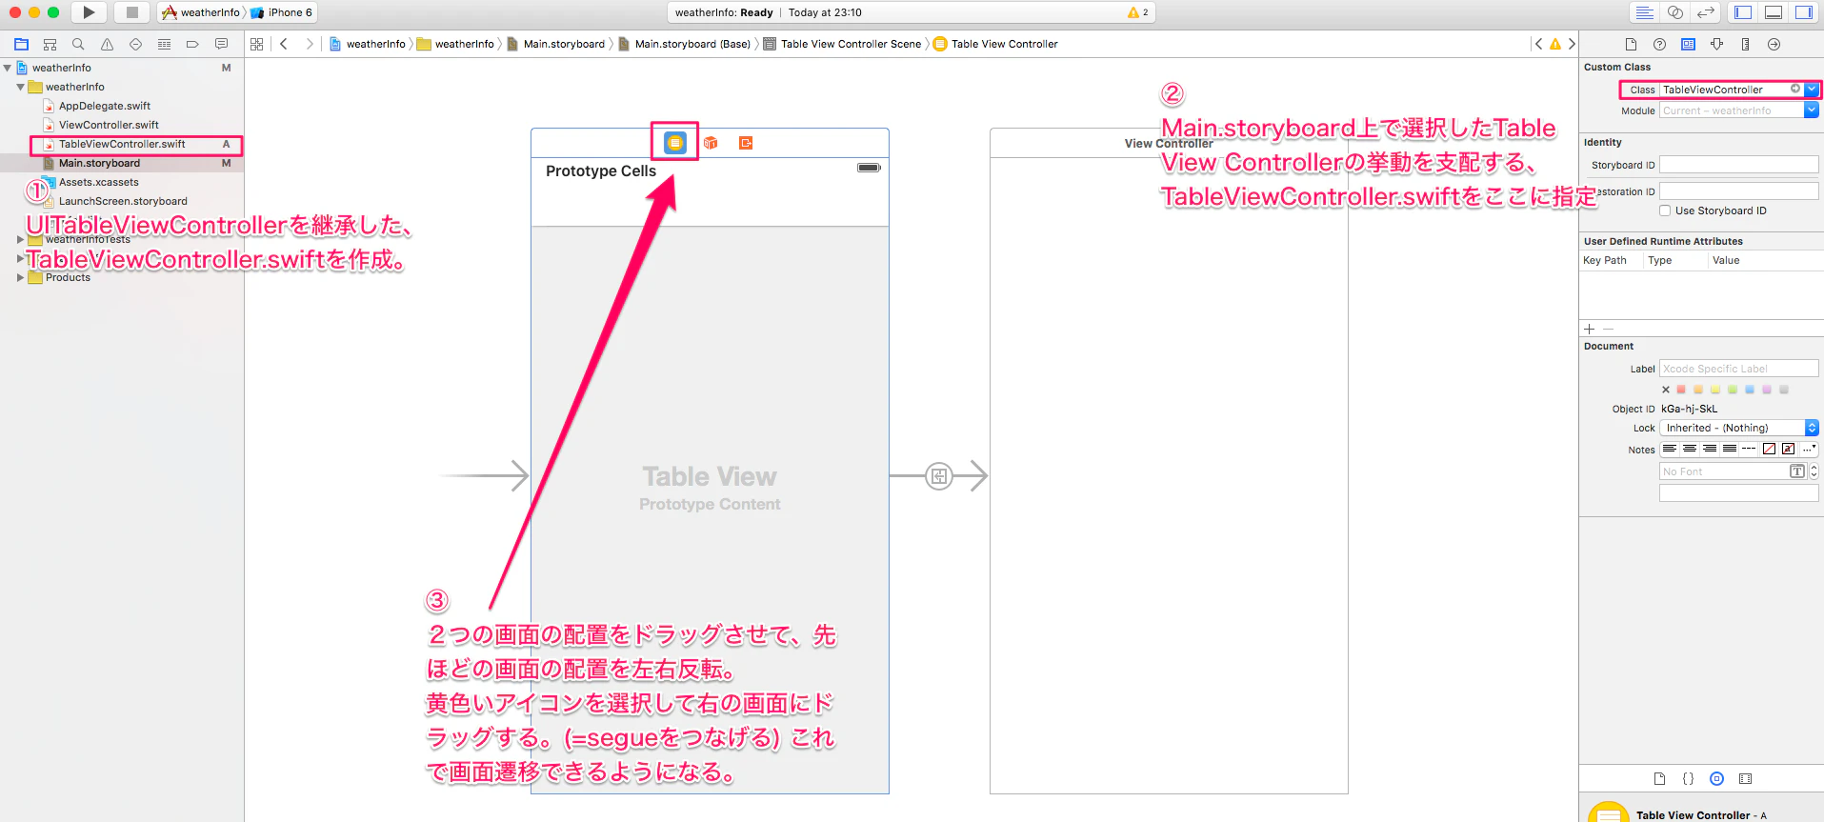Collapse the weatherInfo project root
The height and width of the screenshot is (822, 1824).
click(x=8, y=68)
